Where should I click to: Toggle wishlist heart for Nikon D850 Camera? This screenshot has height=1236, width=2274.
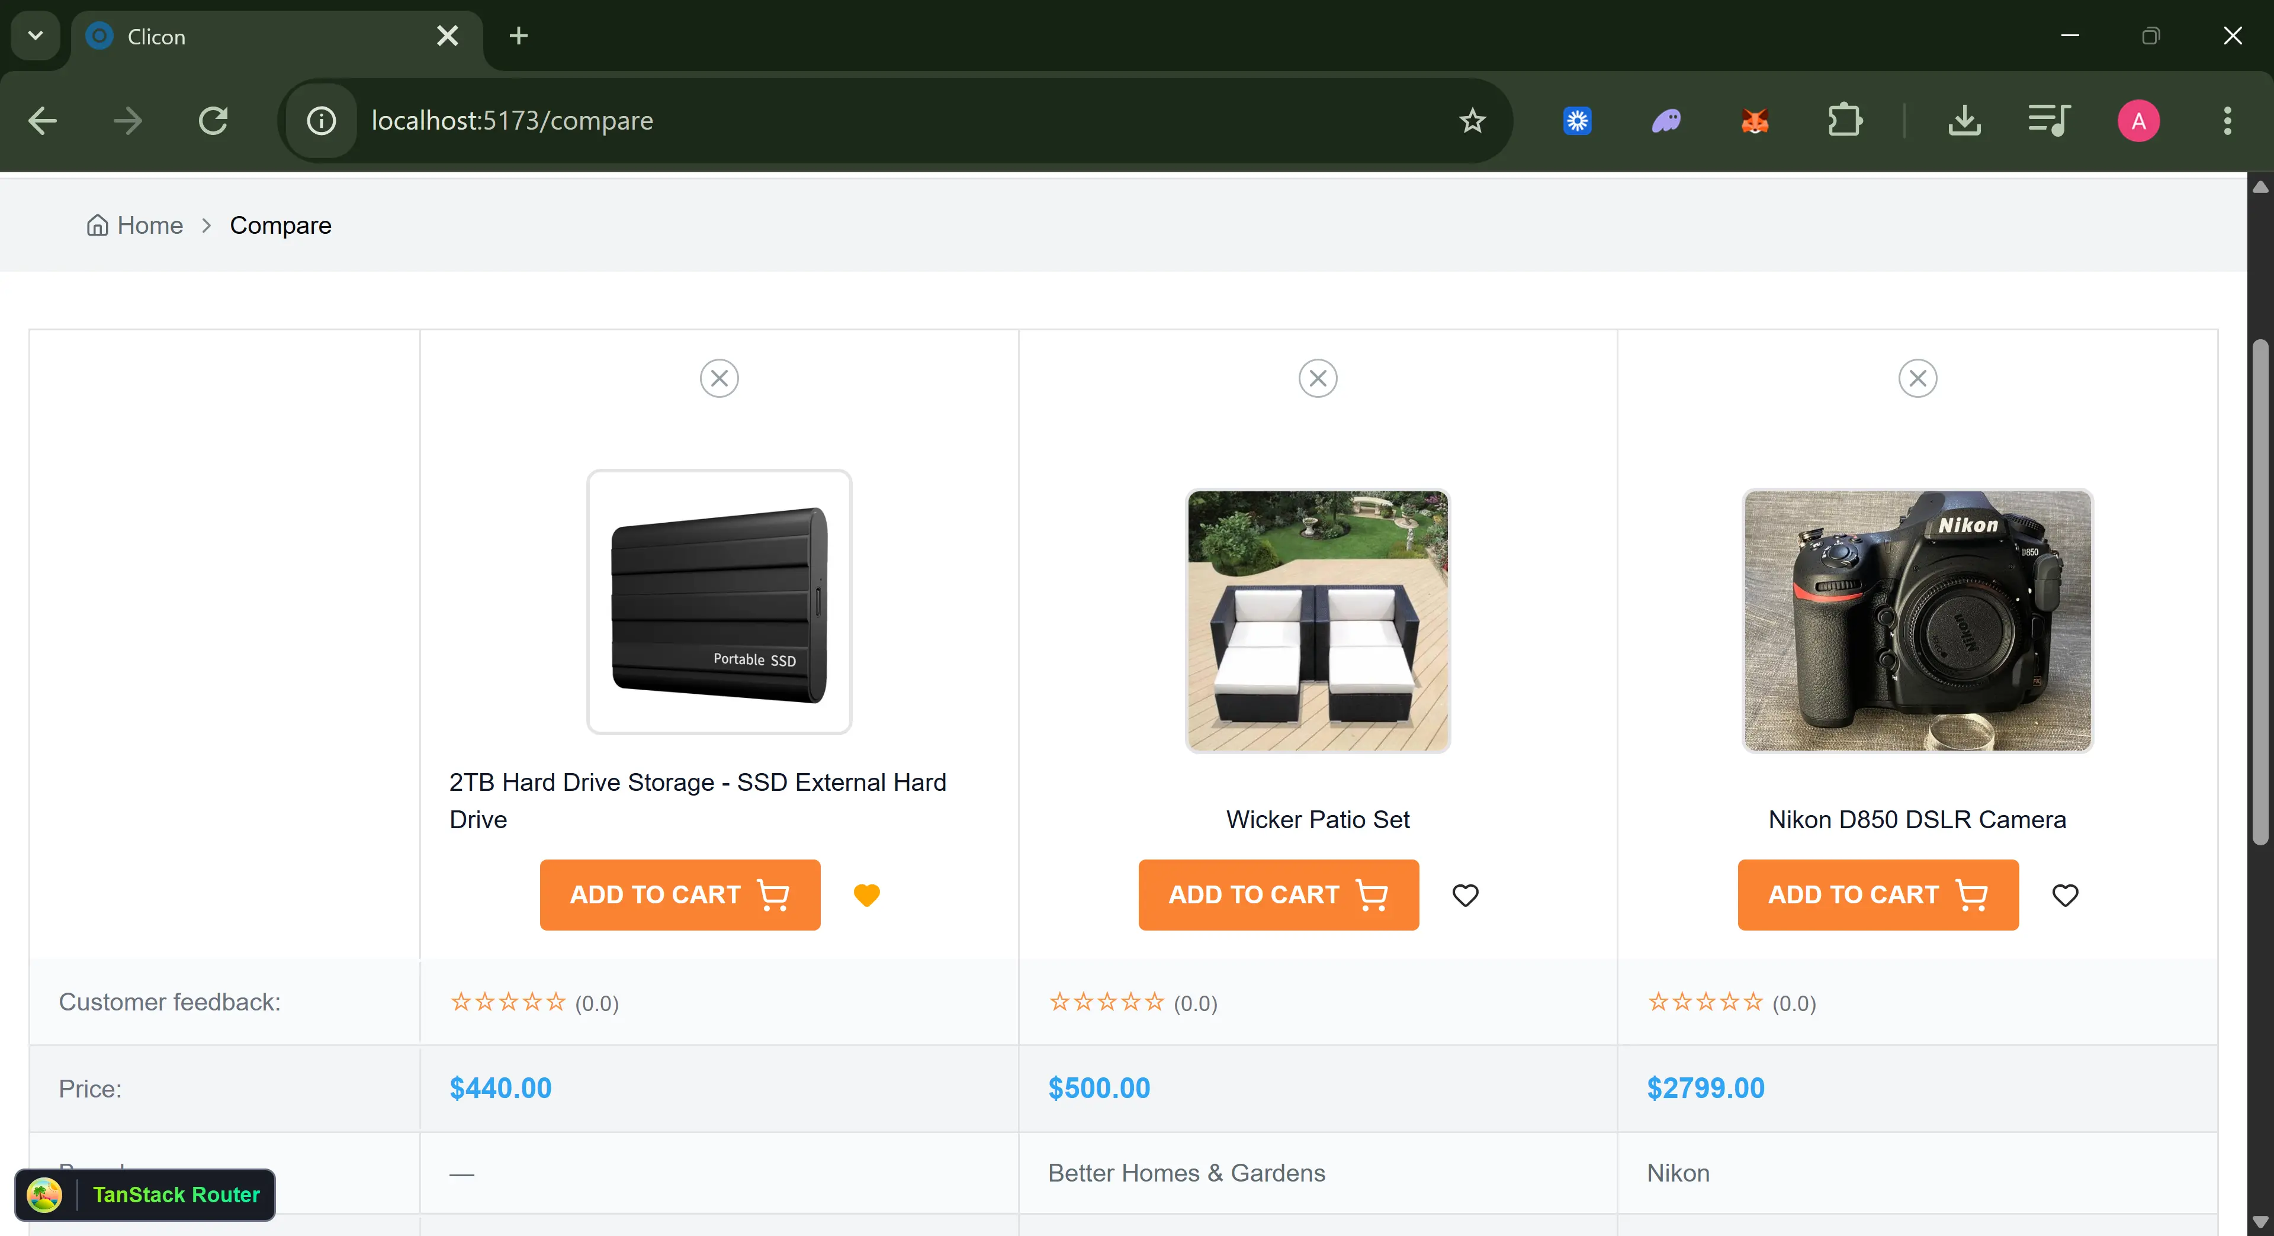(2065, 894)
